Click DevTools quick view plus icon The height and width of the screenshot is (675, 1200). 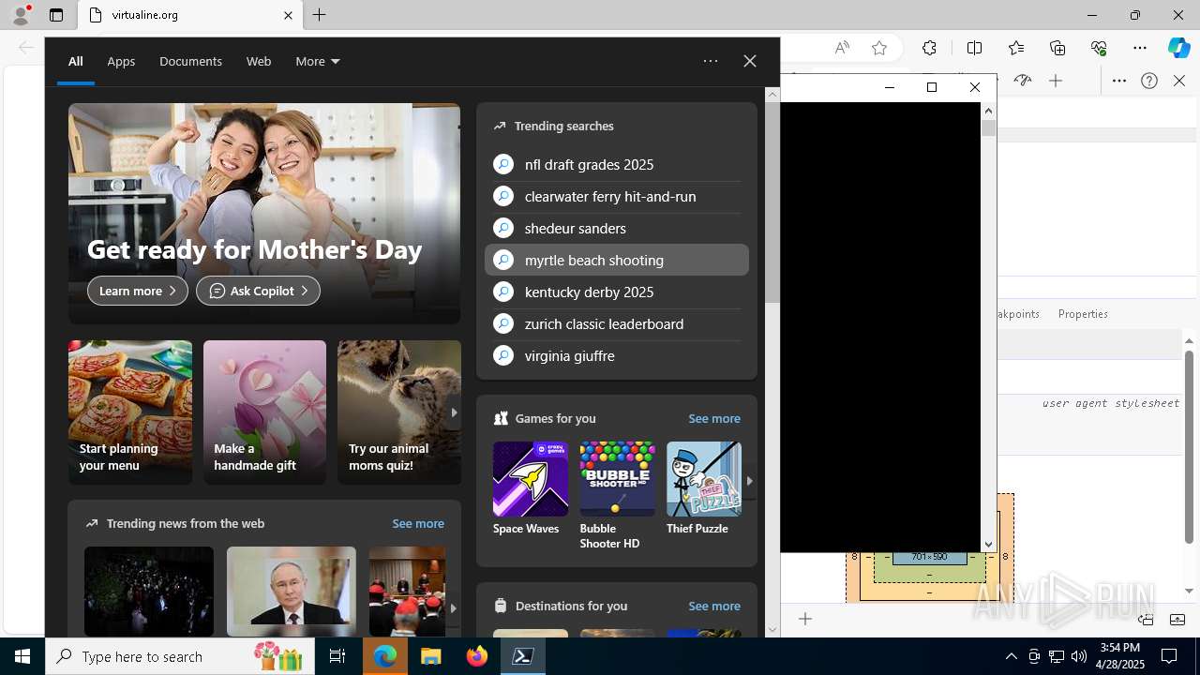805,619
